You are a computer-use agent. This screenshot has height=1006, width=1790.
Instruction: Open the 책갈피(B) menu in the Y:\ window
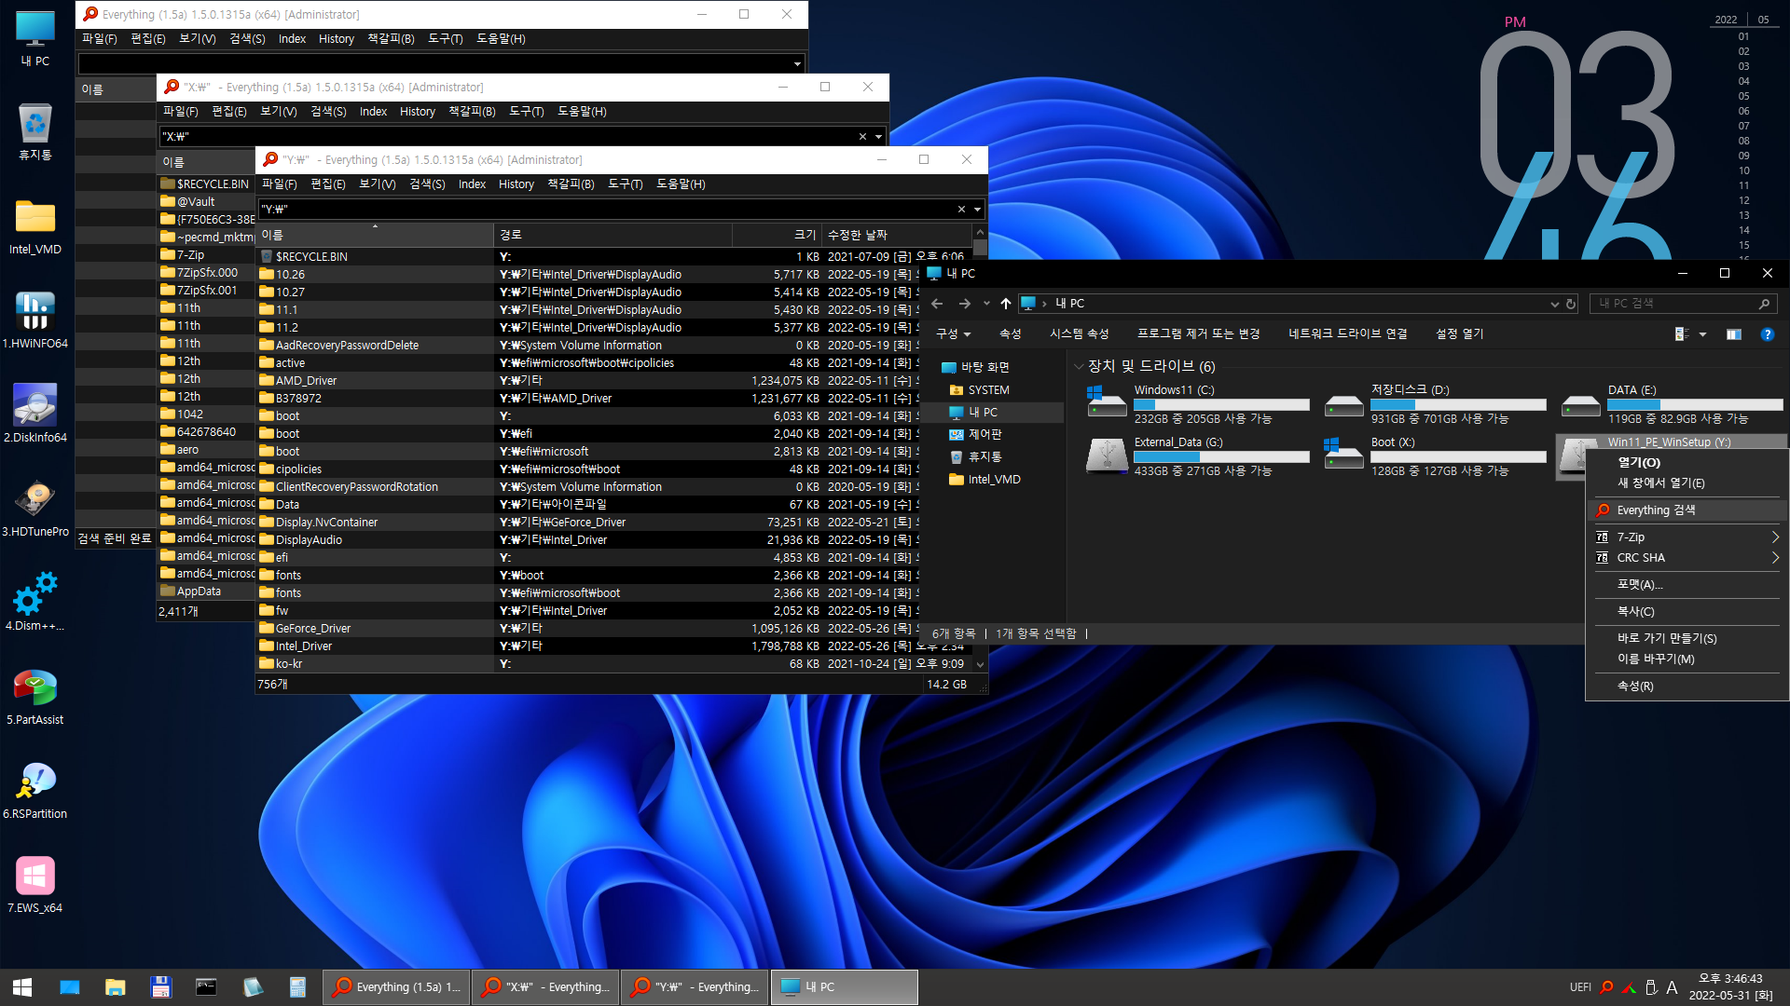571,184
